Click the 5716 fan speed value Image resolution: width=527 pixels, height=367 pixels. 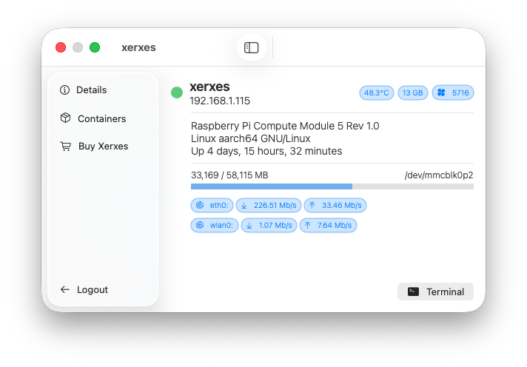460,92
